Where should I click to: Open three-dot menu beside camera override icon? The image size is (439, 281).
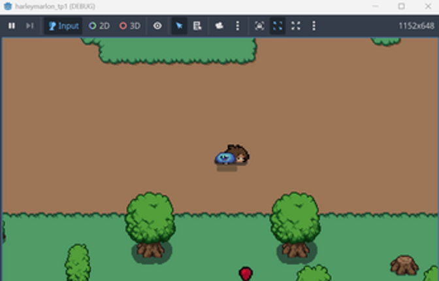(x=237, y=26)
